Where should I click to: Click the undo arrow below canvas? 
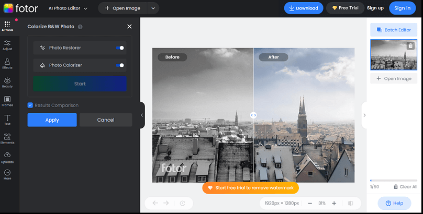[155, 203]
